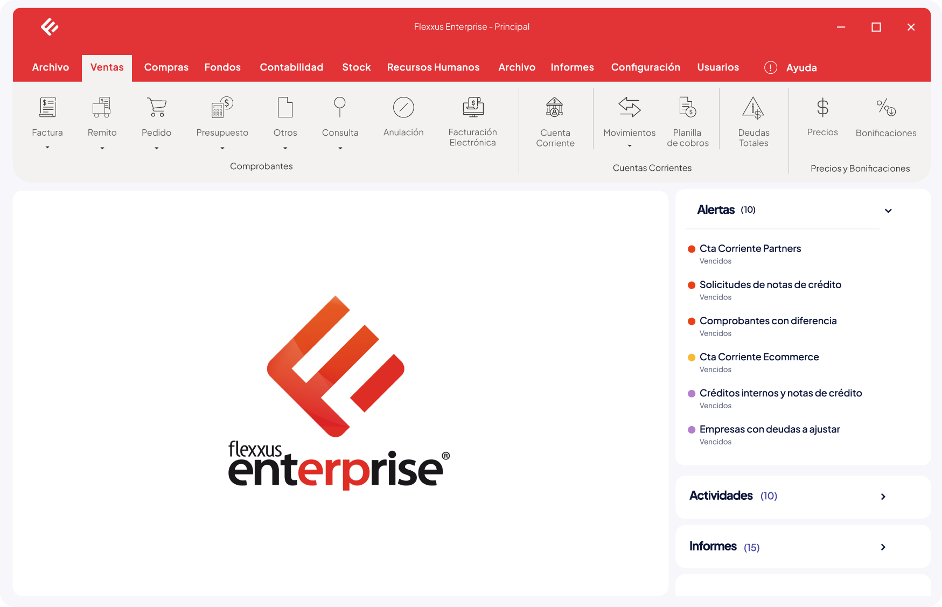Open the Informes panel arrow
The width and height of the screenshot is (942, 607).
883,547
